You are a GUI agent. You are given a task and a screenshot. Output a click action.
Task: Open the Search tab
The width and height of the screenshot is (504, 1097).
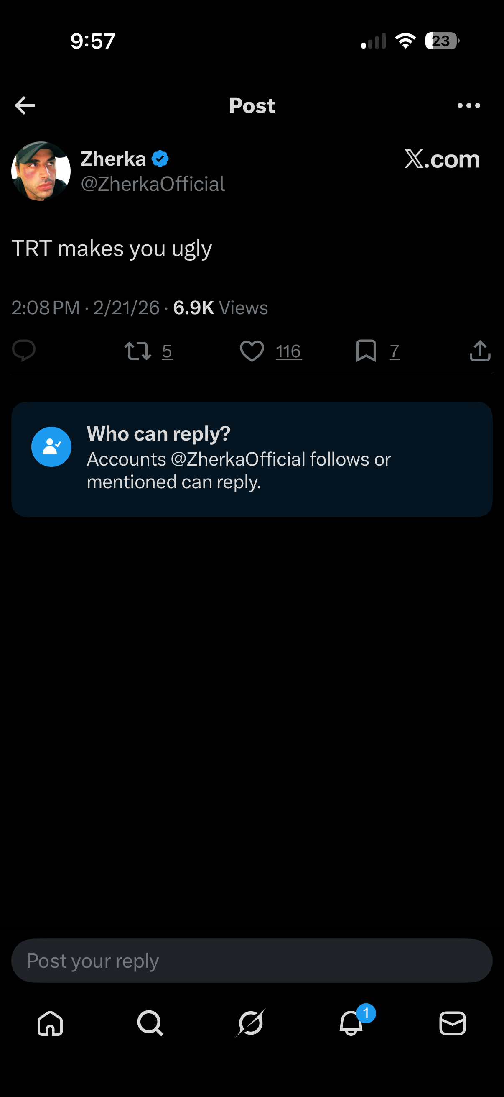pos(150,1023)
